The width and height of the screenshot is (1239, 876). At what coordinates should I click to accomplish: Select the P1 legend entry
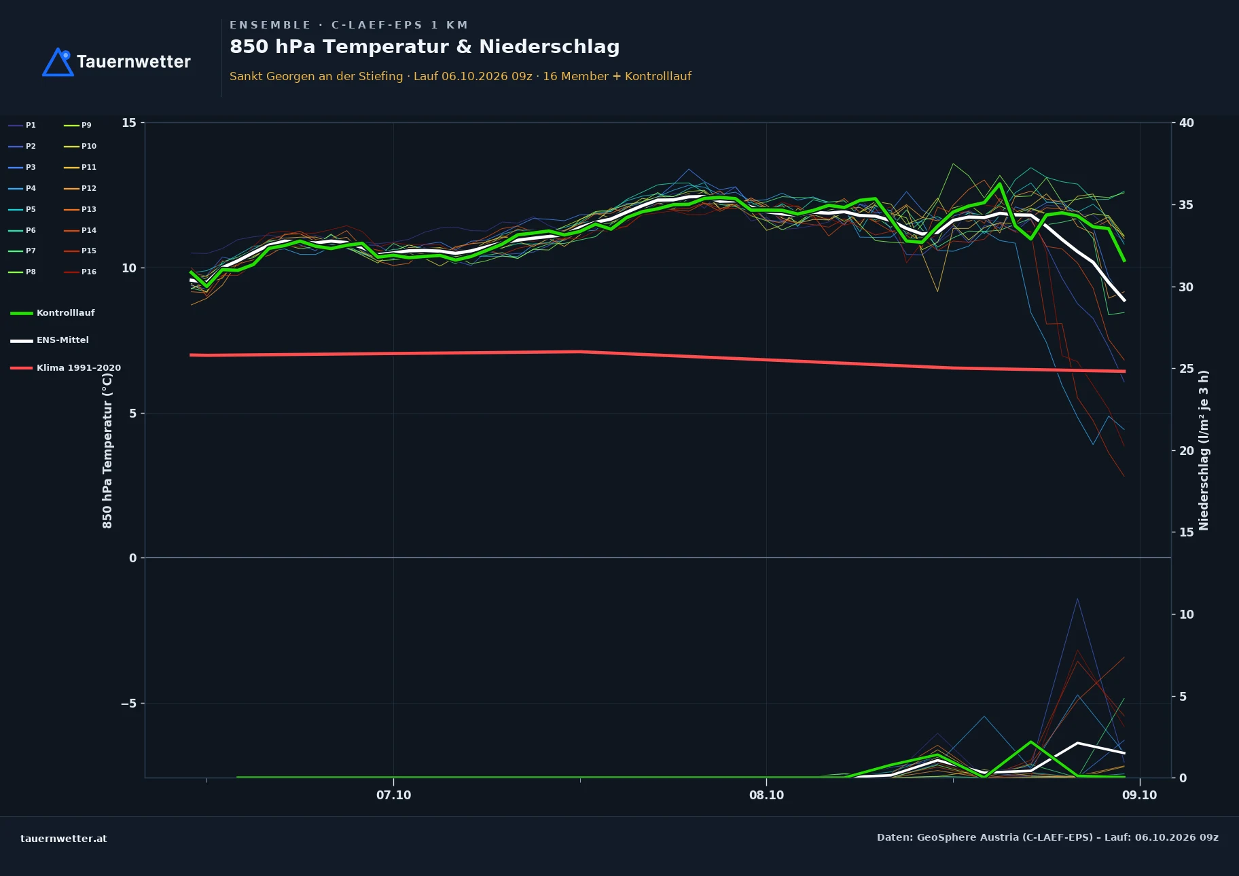(x=22, y=125)
